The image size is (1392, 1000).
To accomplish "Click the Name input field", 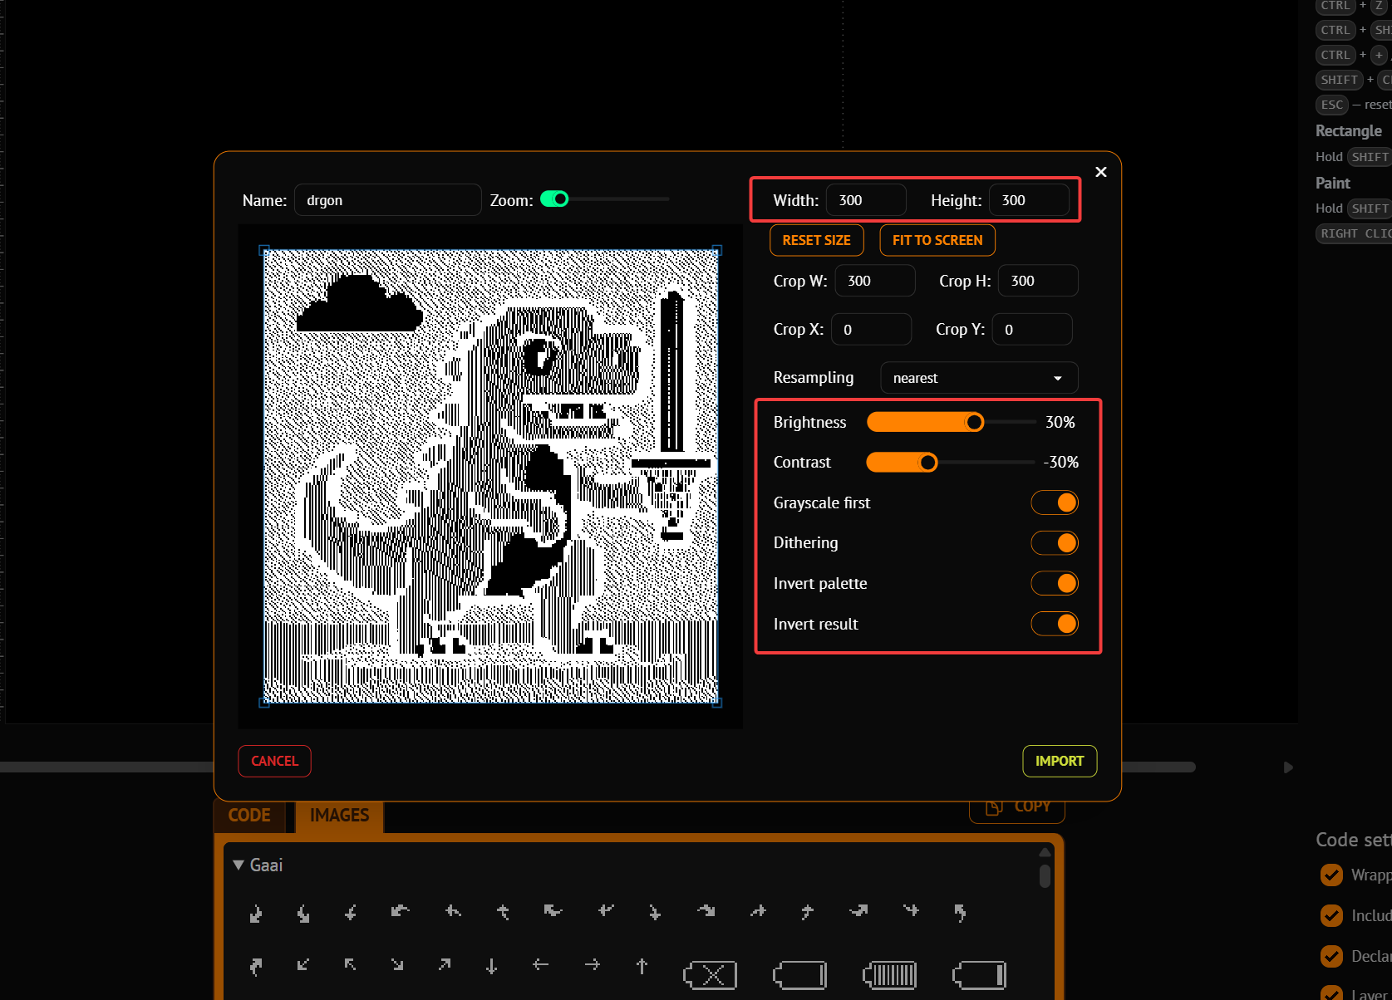I will tap(388, 200).
